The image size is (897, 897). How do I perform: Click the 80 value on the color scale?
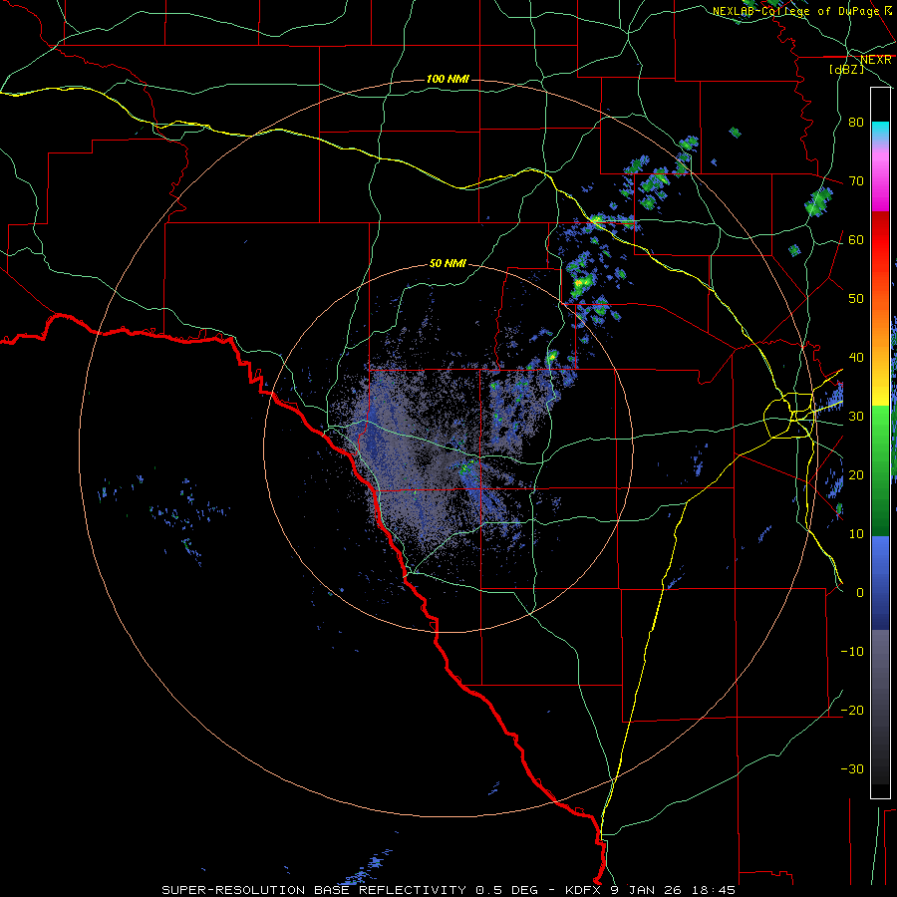coord(856,122)
